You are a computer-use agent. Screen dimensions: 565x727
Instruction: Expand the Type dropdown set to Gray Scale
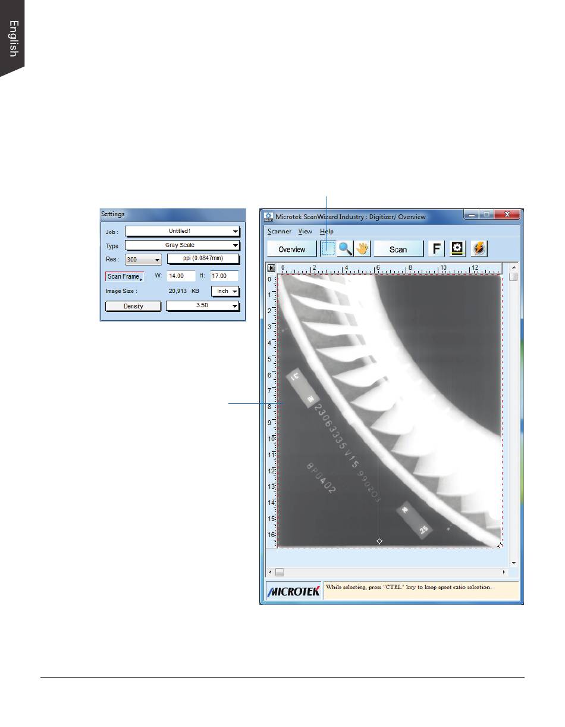tap(182, 245)
